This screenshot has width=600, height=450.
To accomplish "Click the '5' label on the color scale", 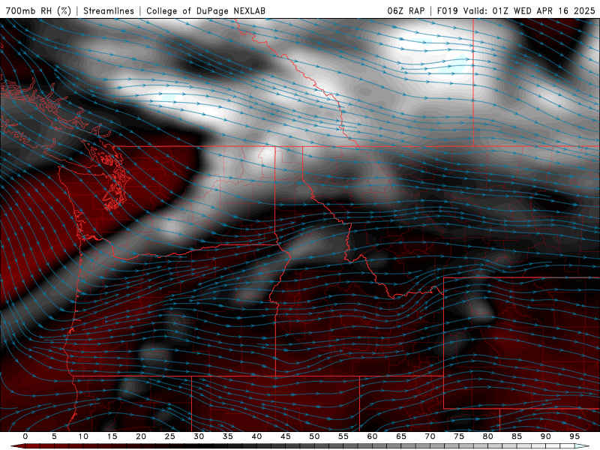I will [x=54, y=436].
